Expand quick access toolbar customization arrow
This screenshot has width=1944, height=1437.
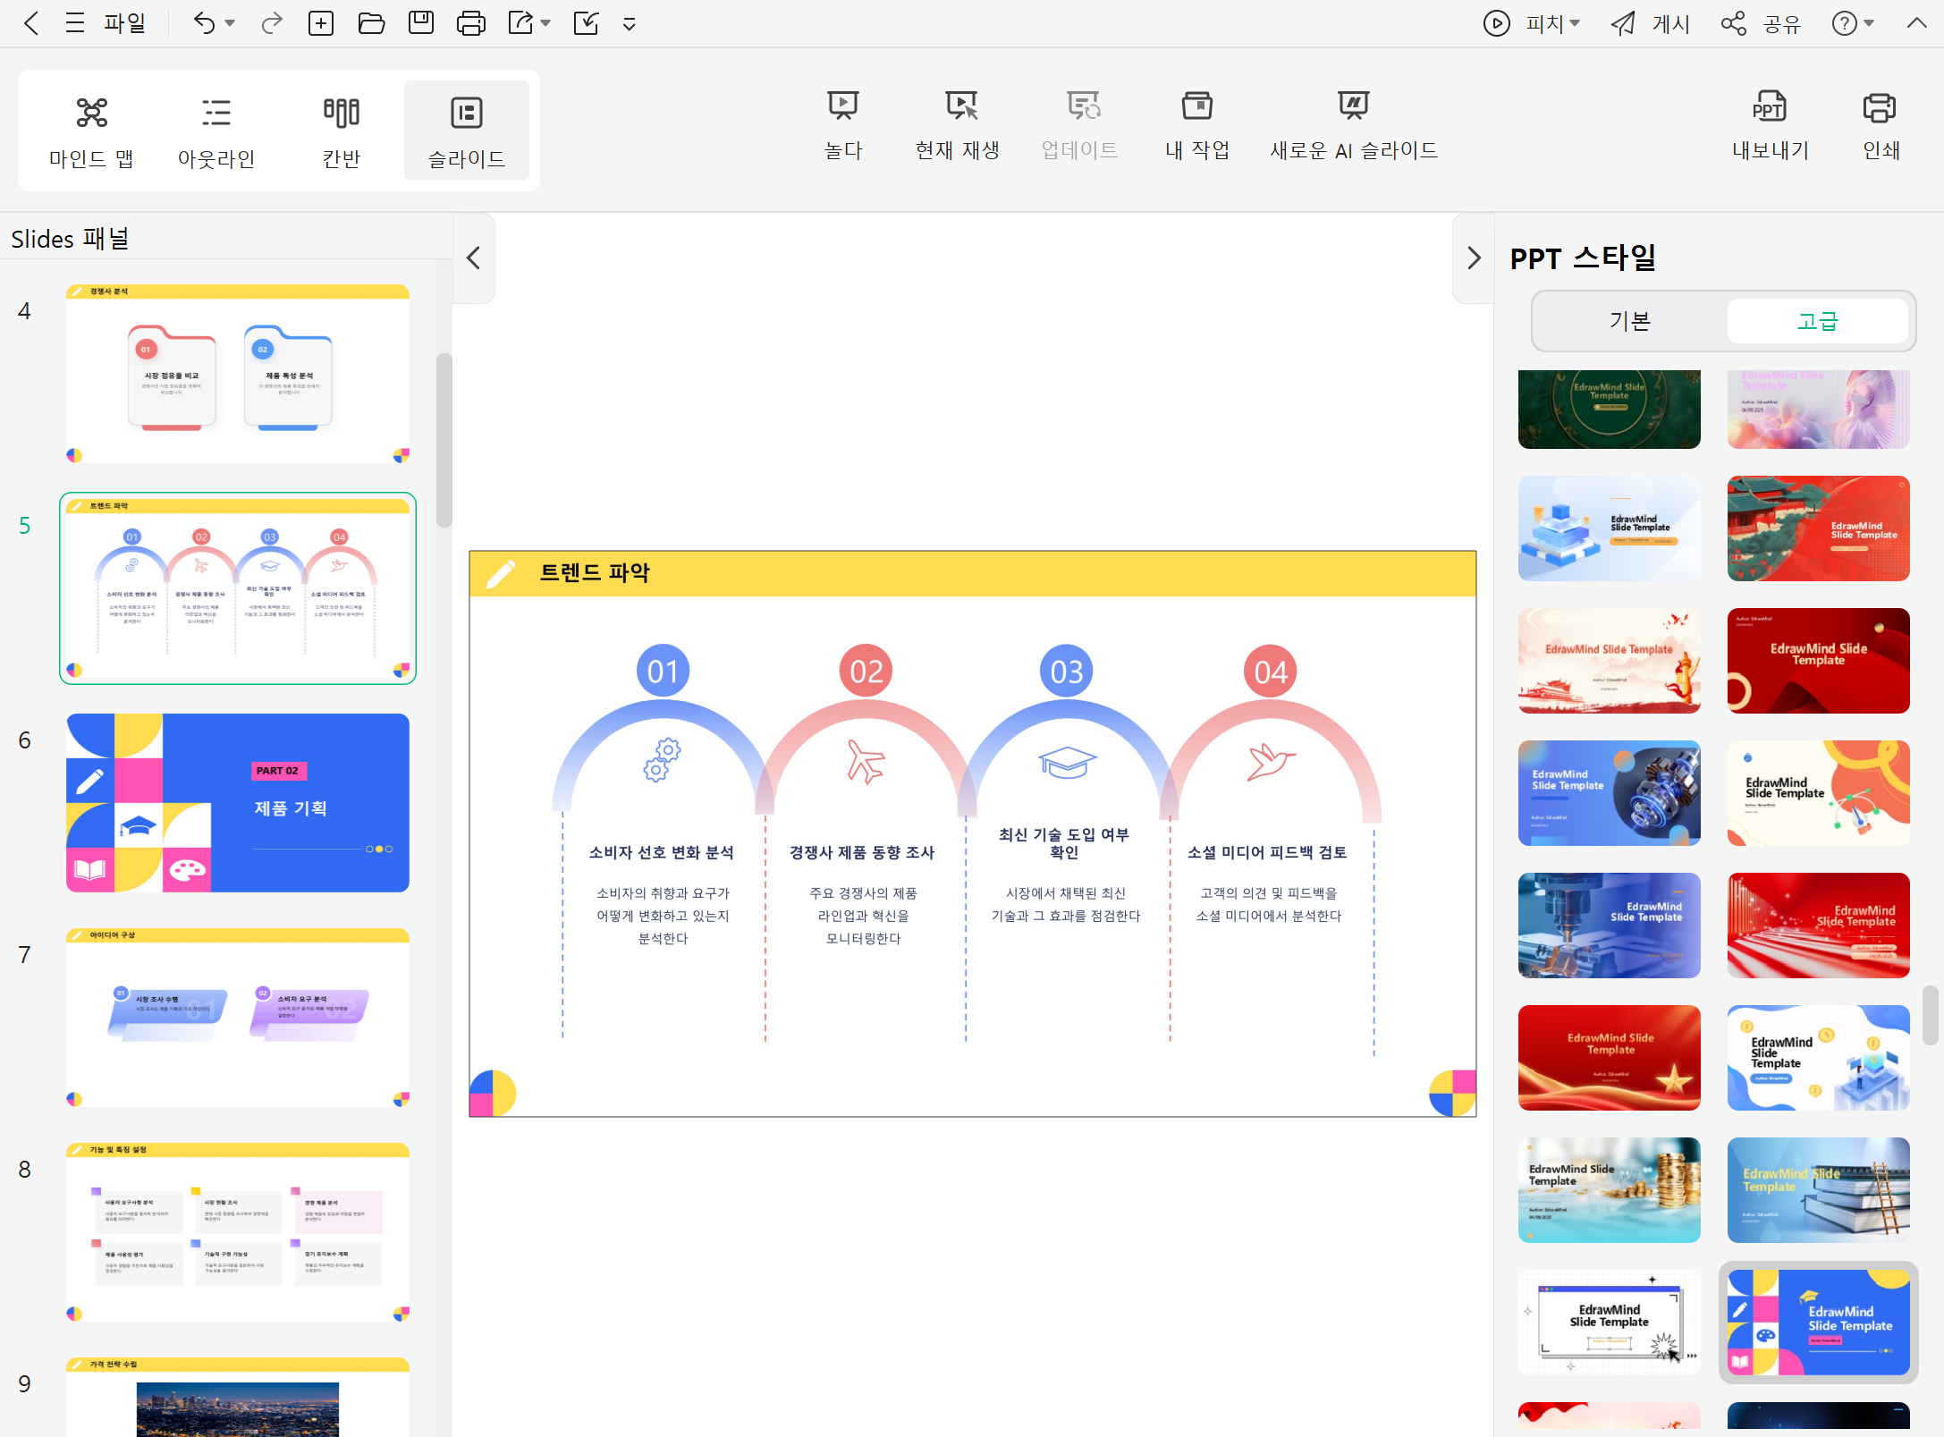click(x=630, y=24)
